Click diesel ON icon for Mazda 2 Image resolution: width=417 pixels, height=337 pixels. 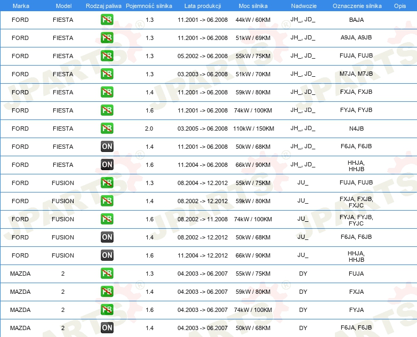coord(107,328)
